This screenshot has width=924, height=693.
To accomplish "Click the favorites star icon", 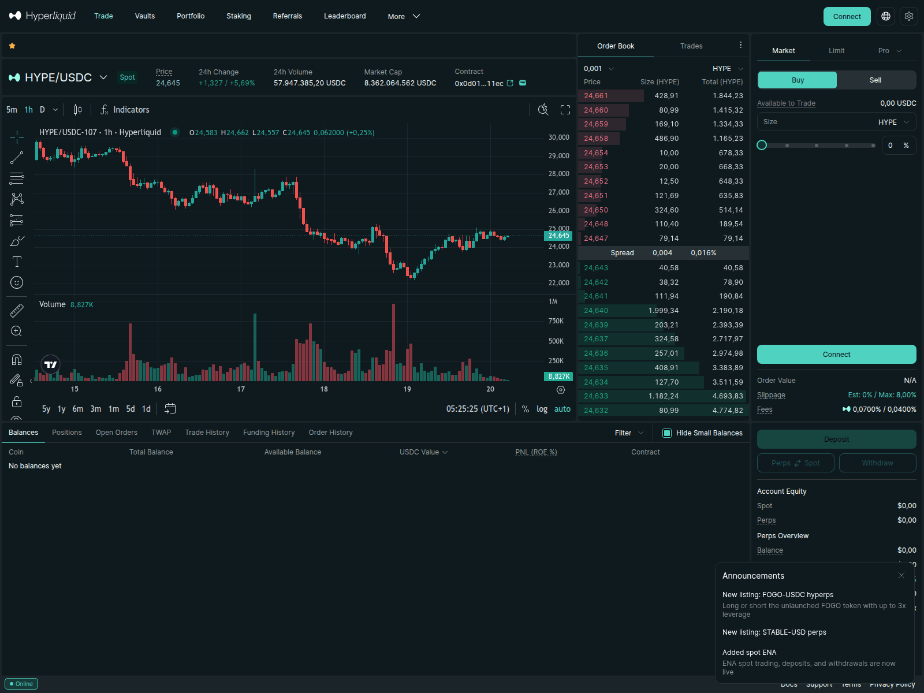I will point(12,46).
